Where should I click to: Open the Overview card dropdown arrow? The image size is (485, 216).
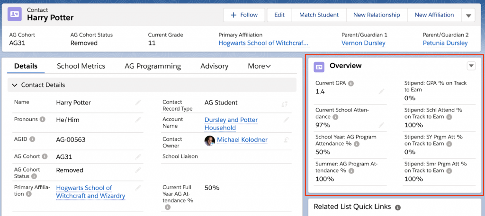point(471,66)
